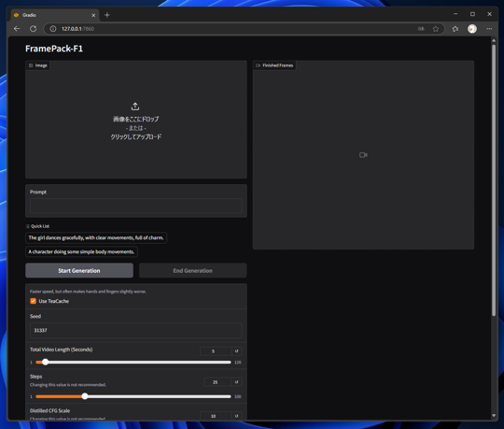Click the Image panel label
The image size is (504, 429).
[x=38, y=65]
